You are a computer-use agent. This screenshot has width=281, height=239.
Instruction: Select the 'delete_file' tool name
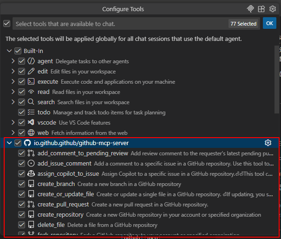pyautogui.click(x=51, y=225)
